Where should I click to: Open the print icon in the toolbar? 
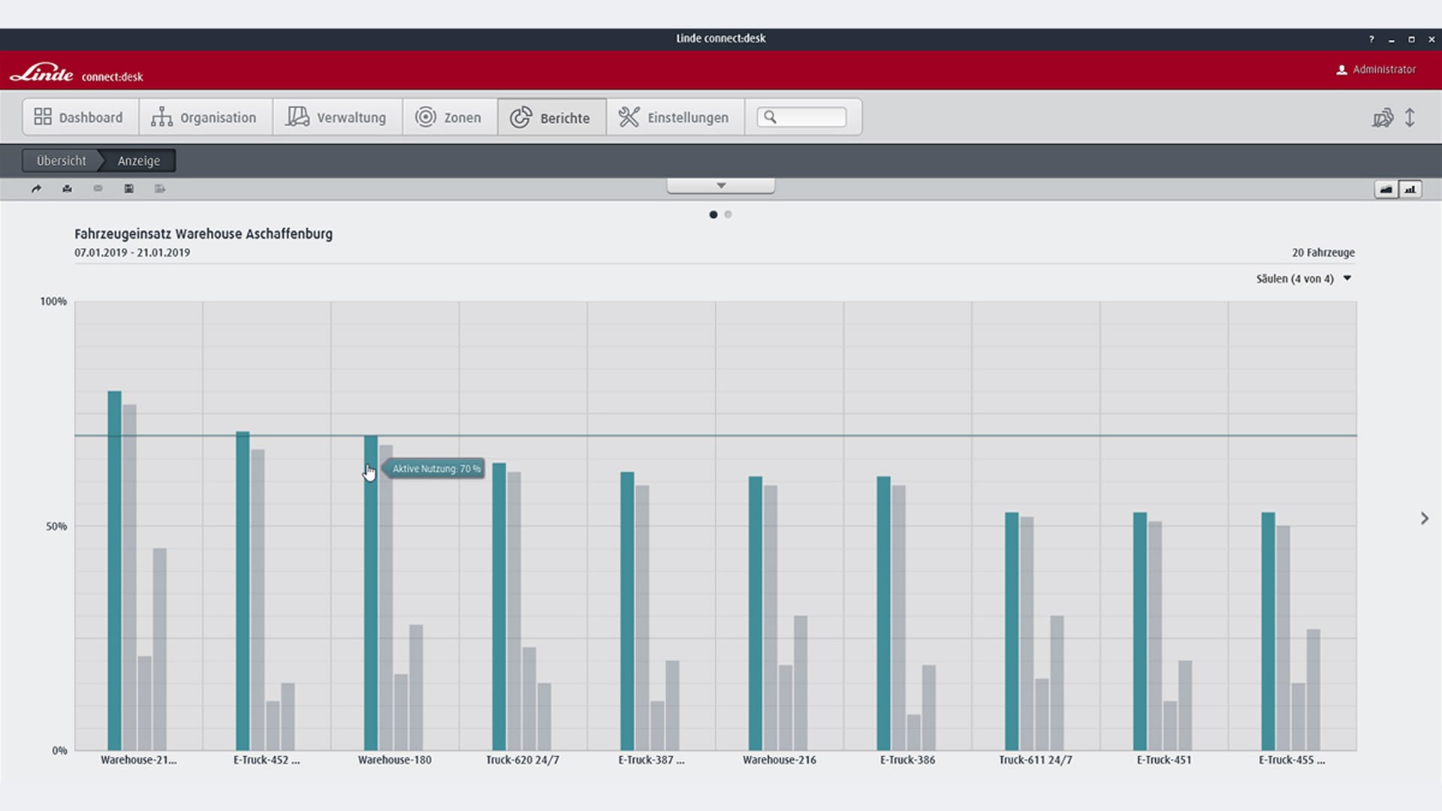point(67,188)
